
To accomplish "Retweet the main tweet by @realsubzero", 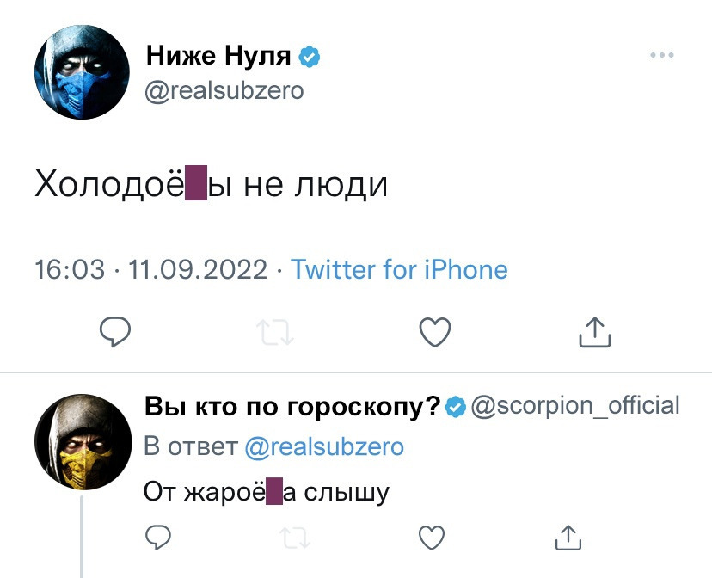I will pyautogui.click(x=274, y=332).
